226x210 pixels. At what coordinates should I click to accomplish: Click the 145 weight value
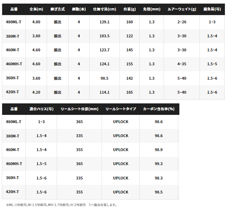point(130,50)
